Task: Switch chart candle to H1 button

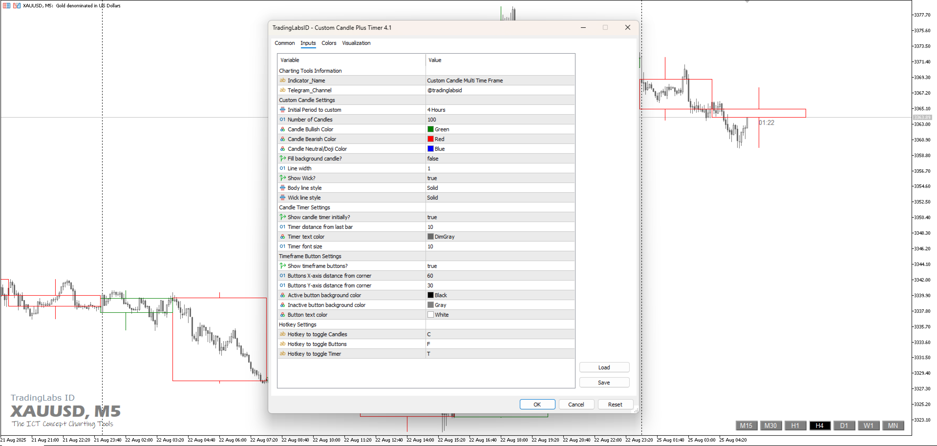Action: point(795,426)
